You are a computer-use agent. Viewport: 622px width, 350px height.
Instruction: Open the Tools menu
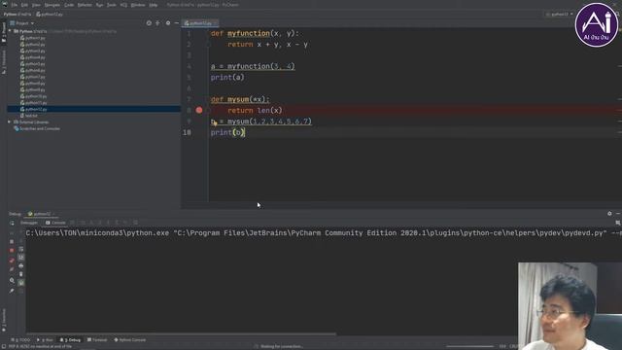[x=112, y=5]
